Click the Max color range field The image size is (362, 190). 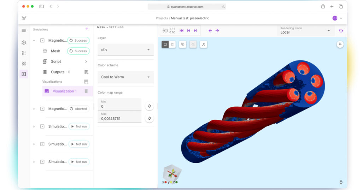pyautogui.click(x=119, y=117)
